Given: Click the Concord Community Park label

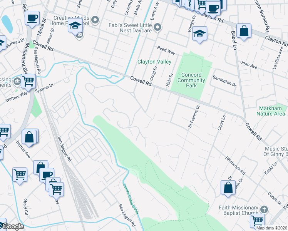Looking at the screenshot, I should pos(191,80).
